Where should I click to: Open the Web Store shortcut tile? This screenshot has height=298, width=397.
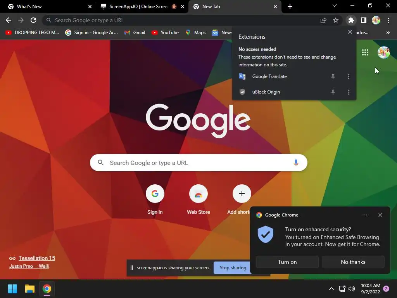click(x=198, y=200)
